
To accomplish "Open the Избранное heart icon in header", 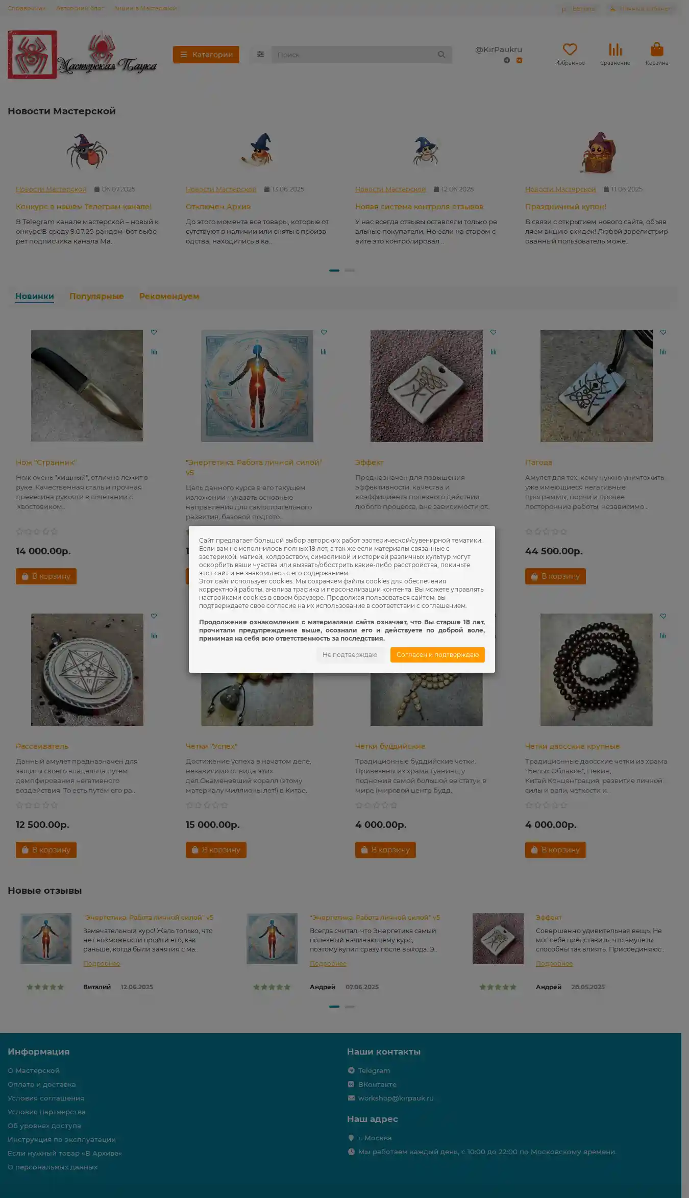I will [570, 50].
